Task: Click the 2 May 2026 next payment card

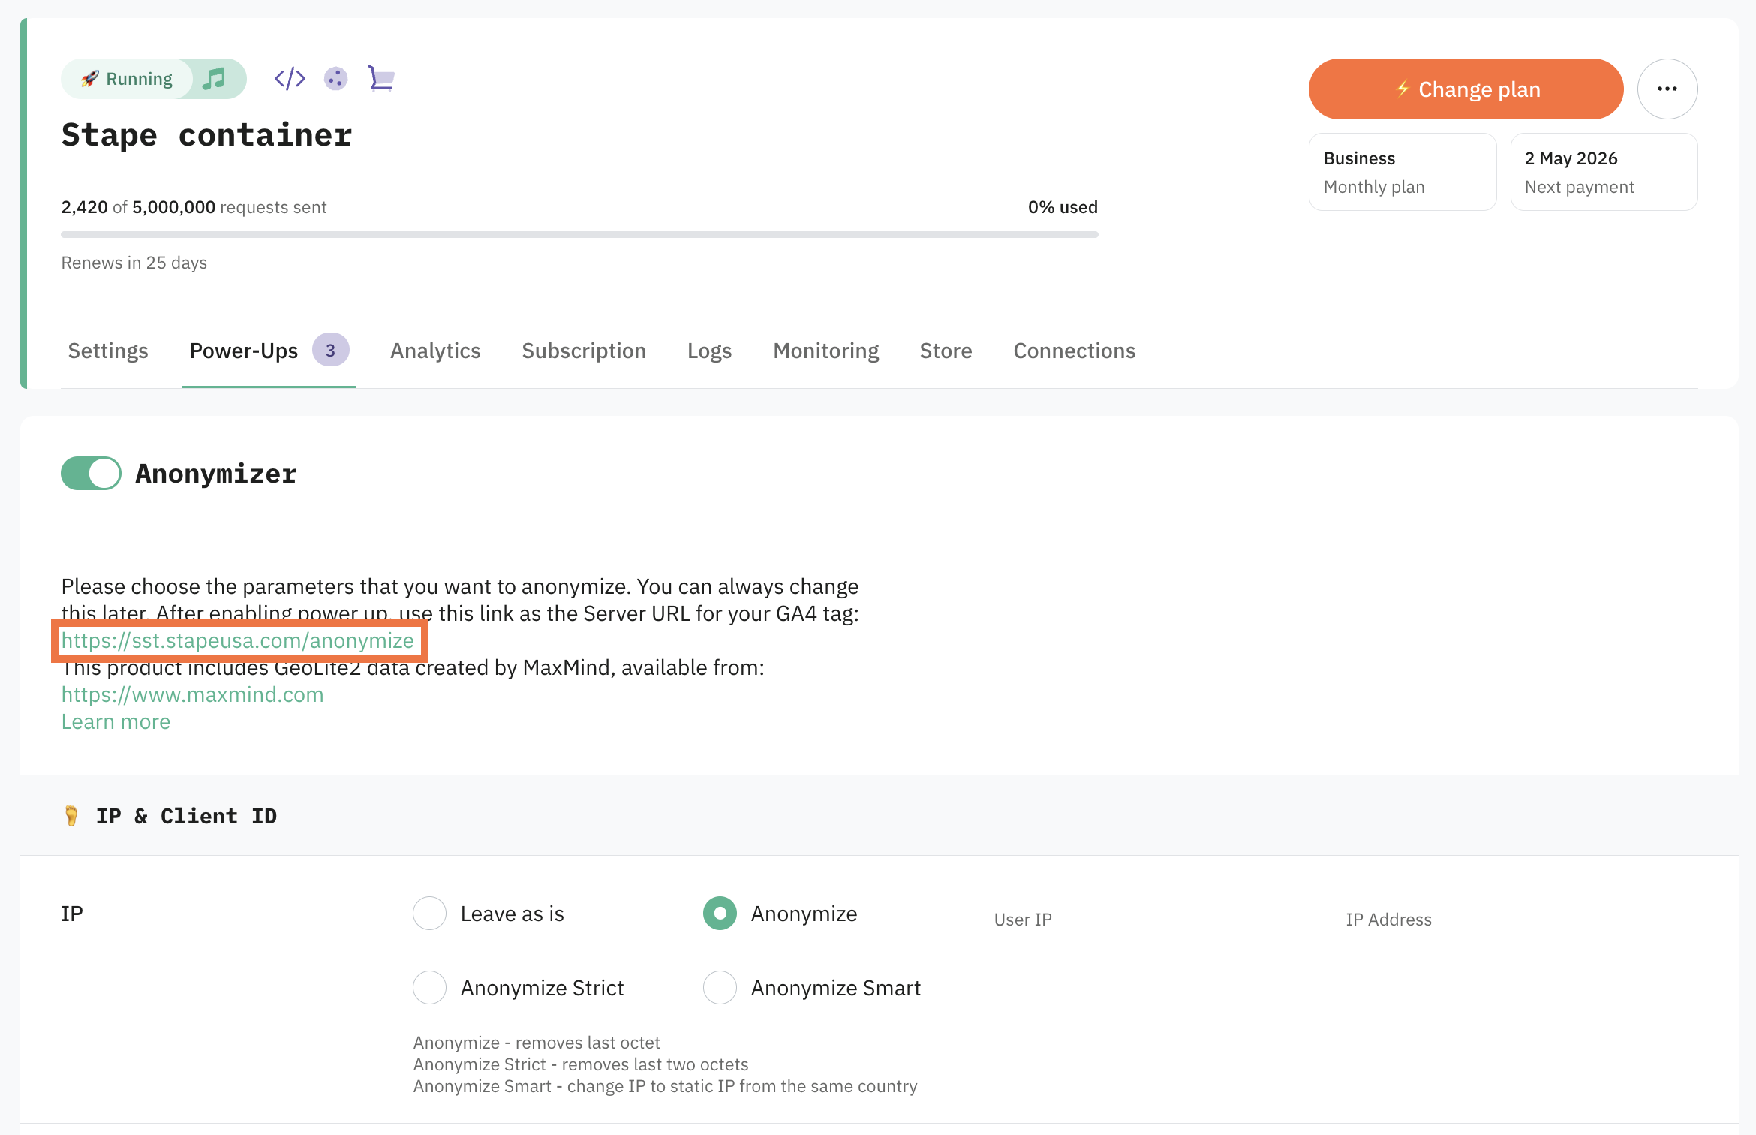Action: coord(1604,172)
